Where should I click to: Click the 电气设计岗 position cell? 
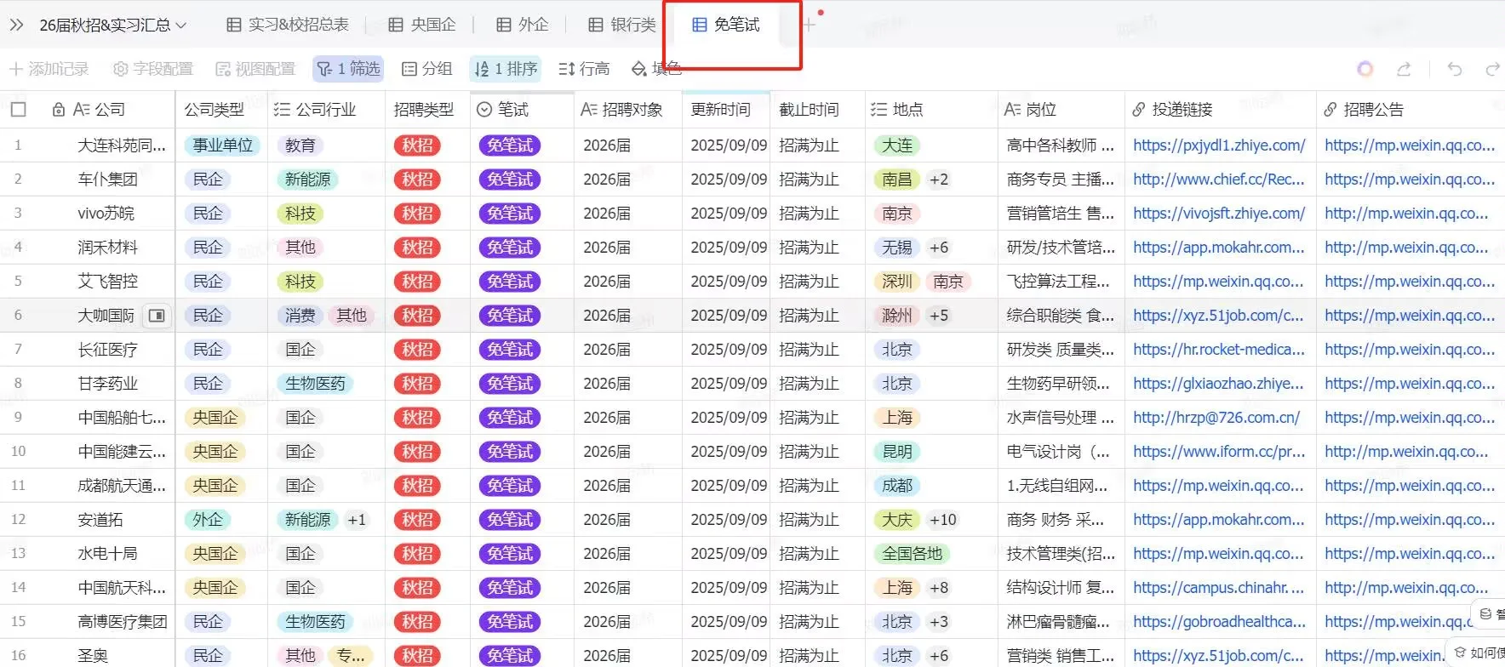pyautogui.click(x=1061, y=452)
